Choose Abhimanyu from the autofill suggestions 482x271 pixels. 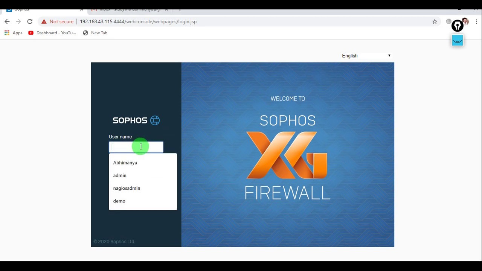click(x=143, y=163)
